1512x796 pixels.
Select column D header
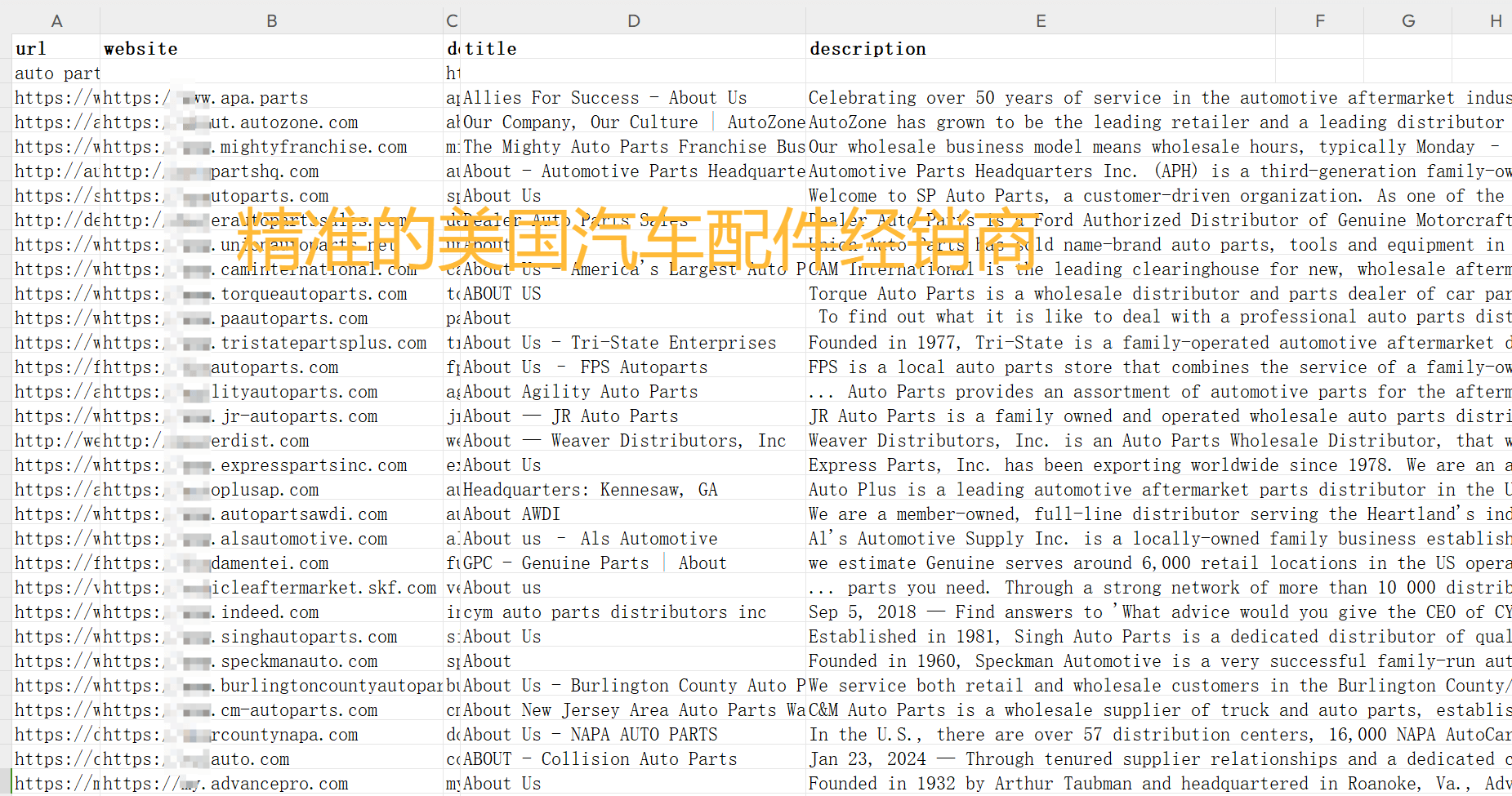point(634,20)
